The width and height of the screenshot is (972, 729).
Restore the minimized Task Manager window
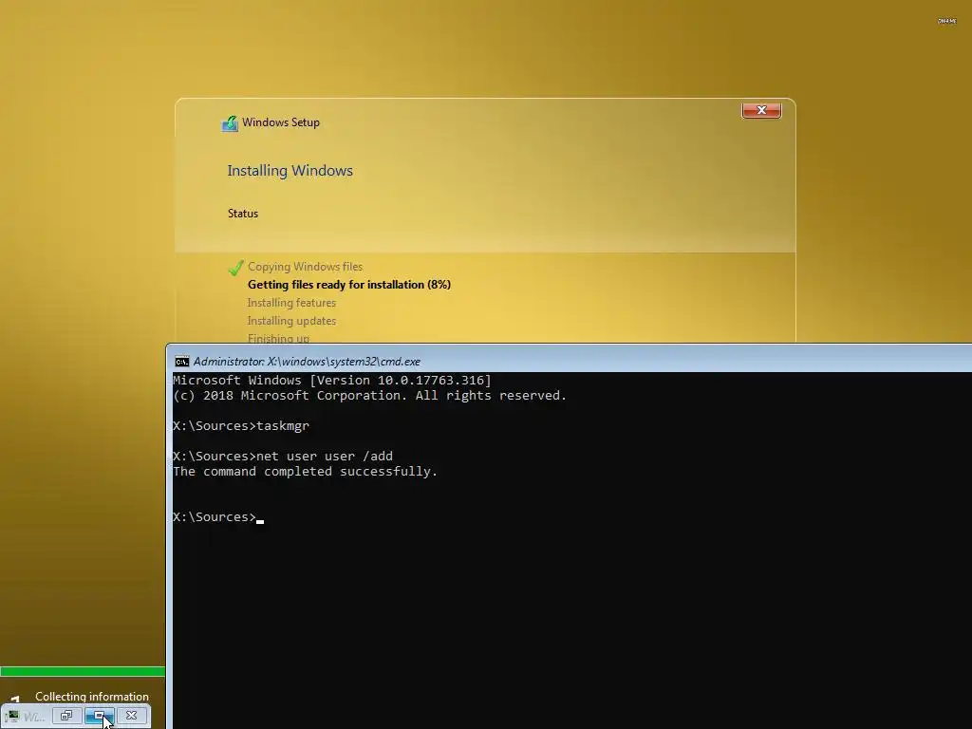[x=66, y=716]
